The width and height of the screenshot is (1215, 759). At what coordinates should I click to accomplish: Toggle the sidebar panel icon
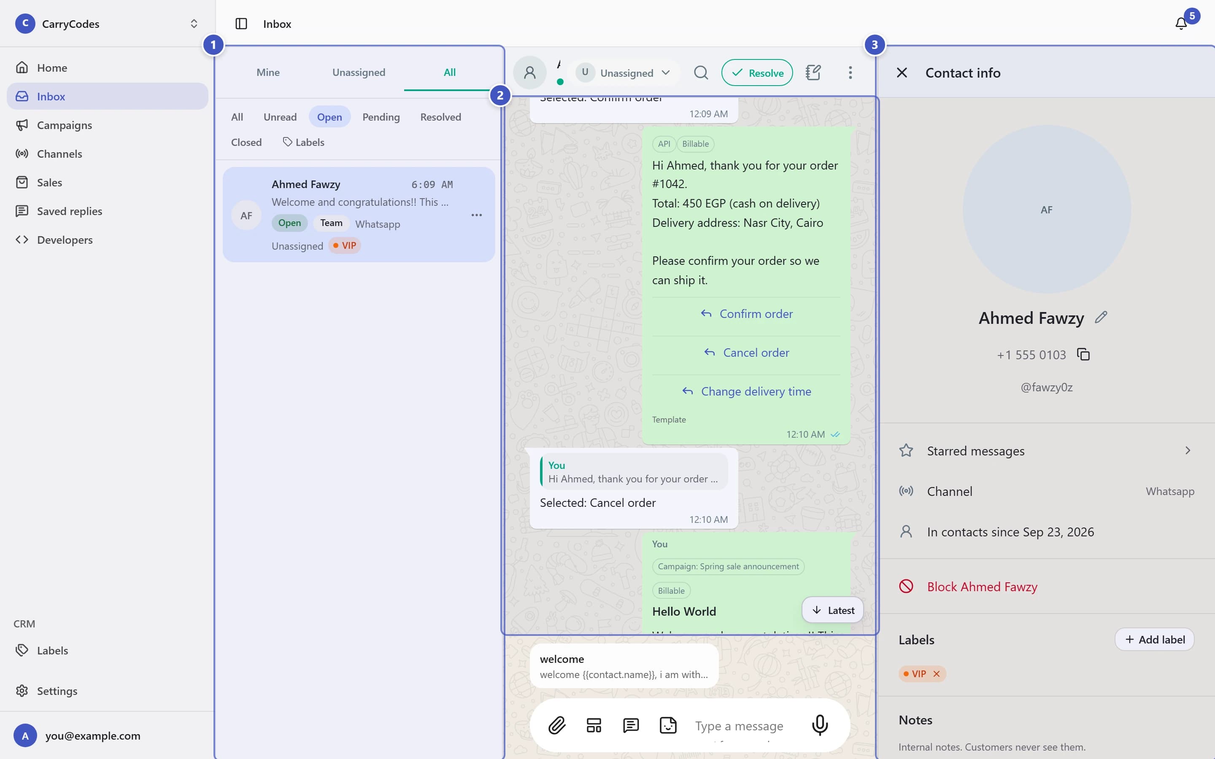[241, 24]
